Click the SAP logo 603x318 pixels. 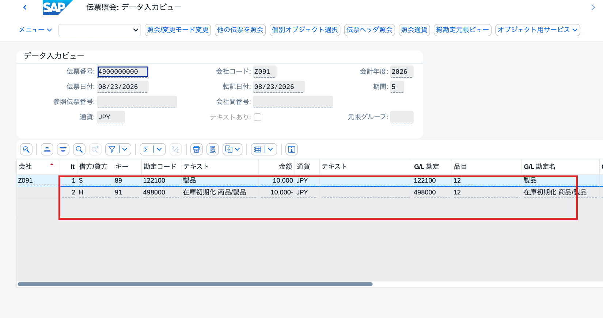(x=57, y=7)
